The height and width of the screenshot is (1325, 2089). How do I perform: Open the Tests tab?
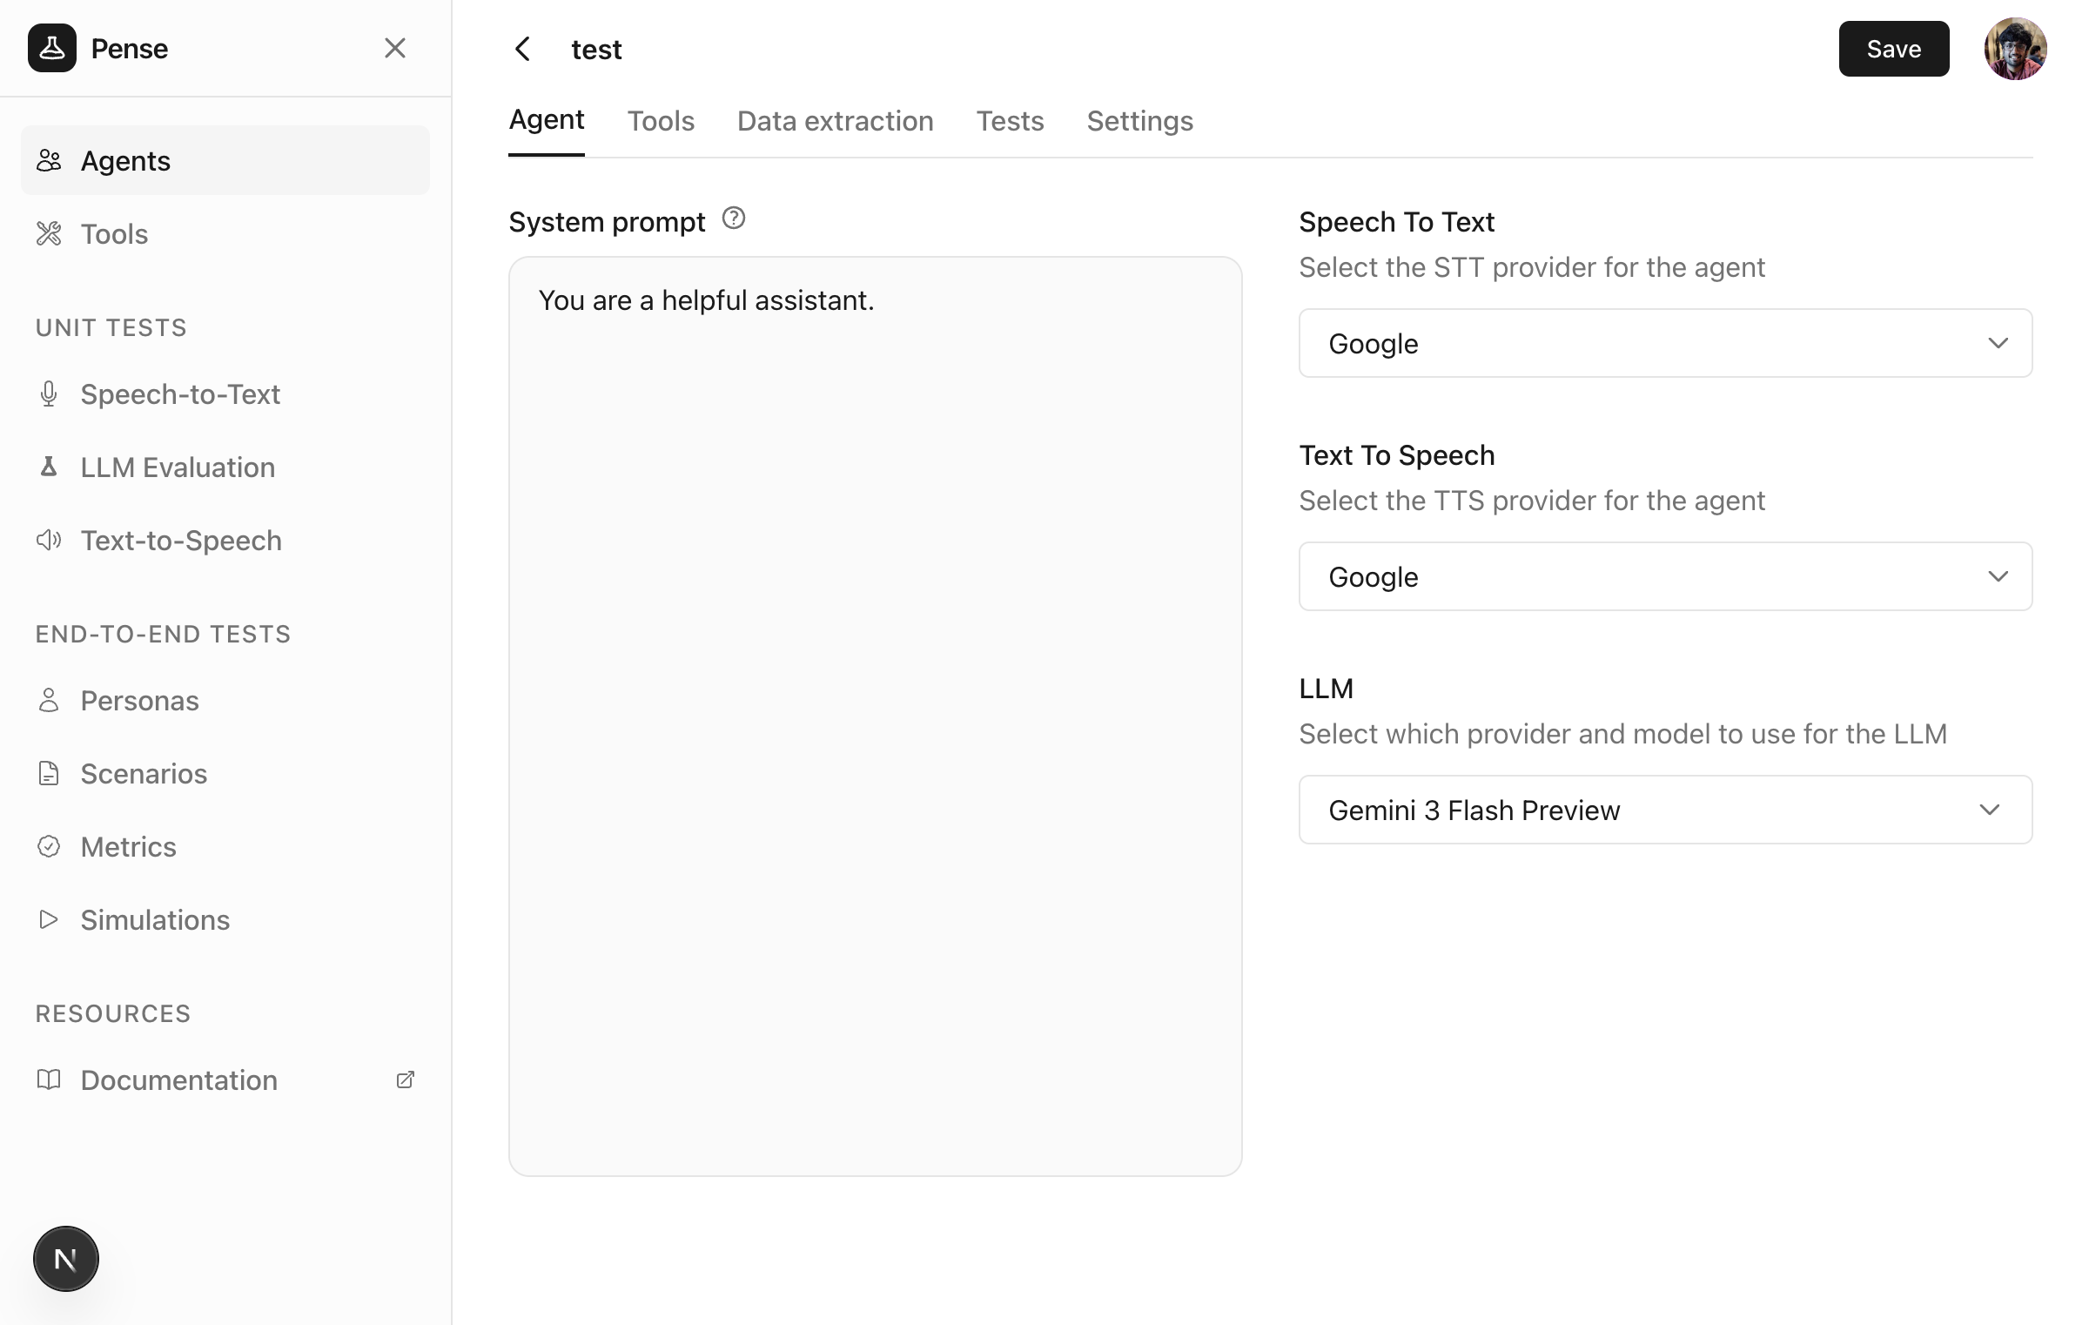1010,121
